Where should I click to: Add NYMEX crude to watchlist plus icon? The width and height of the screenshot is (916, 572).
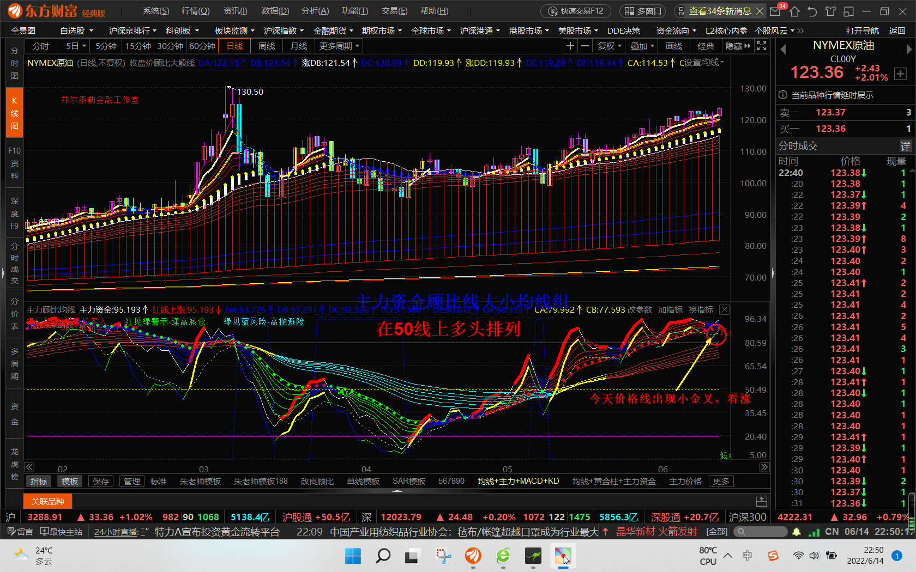point(900,74)
